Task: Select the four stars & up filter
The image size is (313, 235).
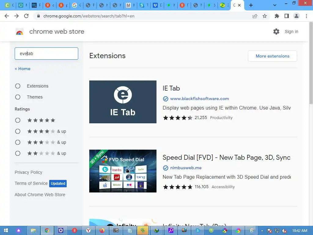Action: 18,131
